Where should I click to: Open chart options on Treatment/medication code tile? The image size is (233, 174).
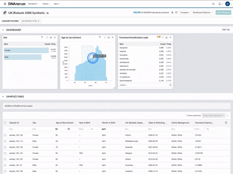[167, 37]
